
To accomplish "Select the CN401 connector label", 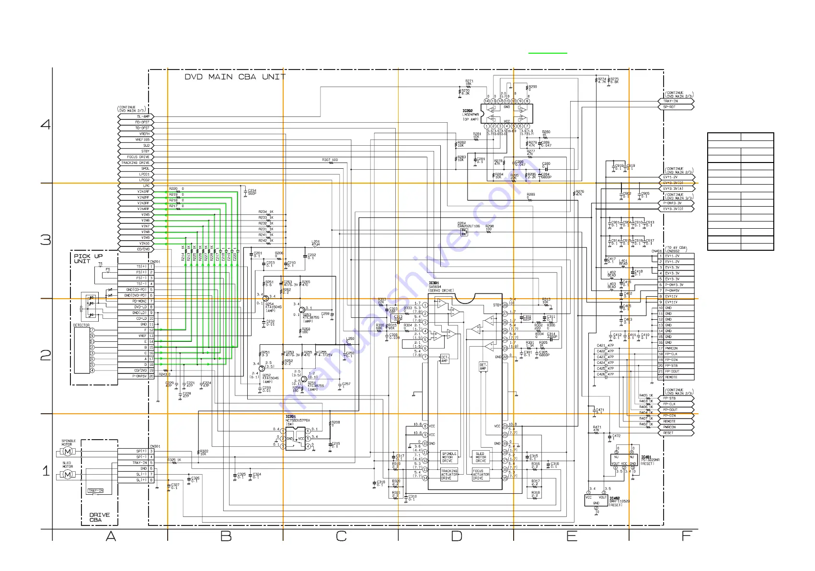I will (x=656, y=251).
